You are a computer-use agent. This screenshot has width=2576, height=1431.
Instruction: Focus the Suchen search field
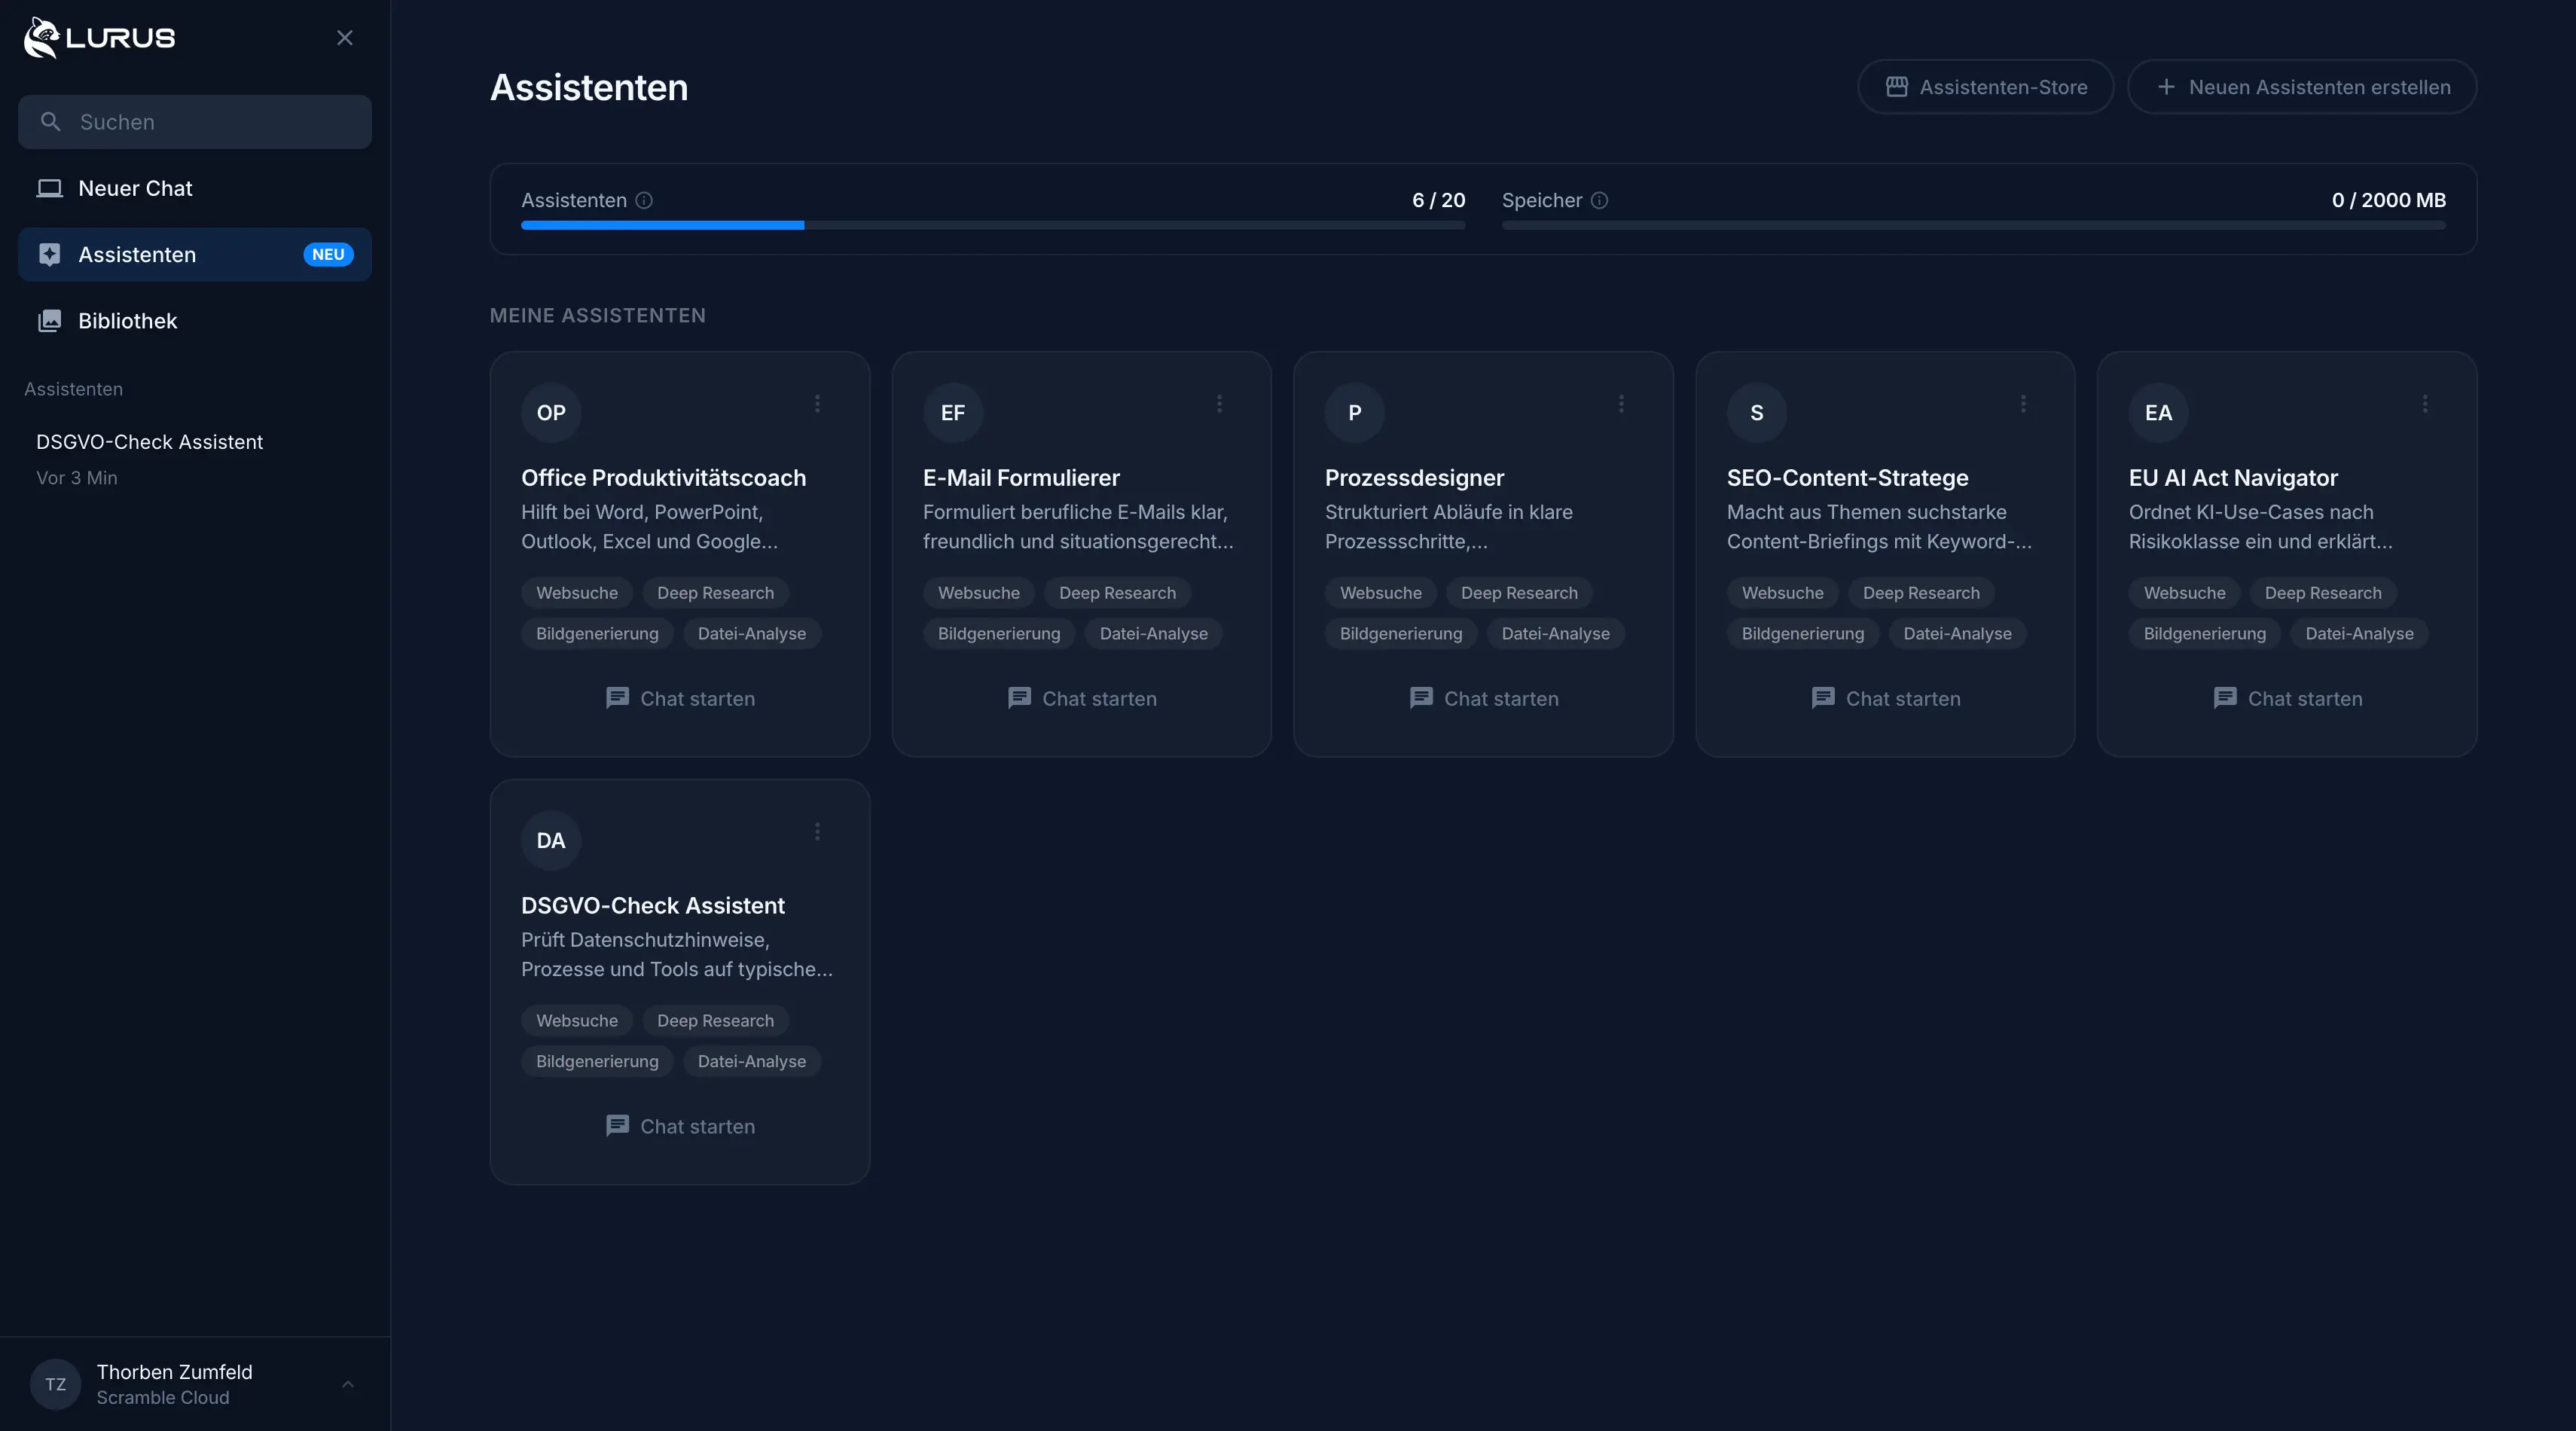pos(195,122)
